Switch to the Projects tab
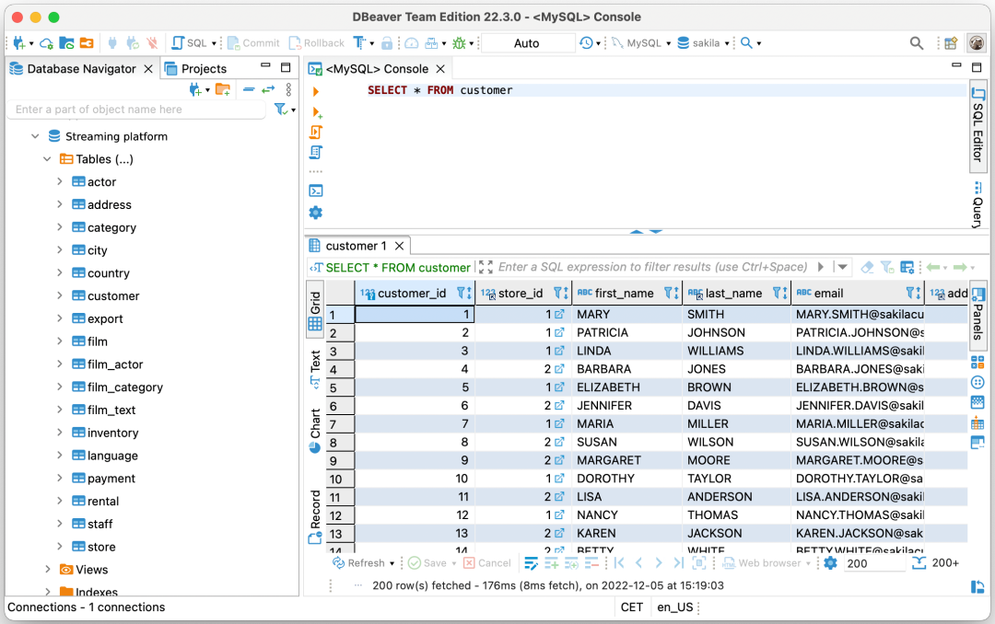Viewport: 995px width, 624px height. coord(204,67)
